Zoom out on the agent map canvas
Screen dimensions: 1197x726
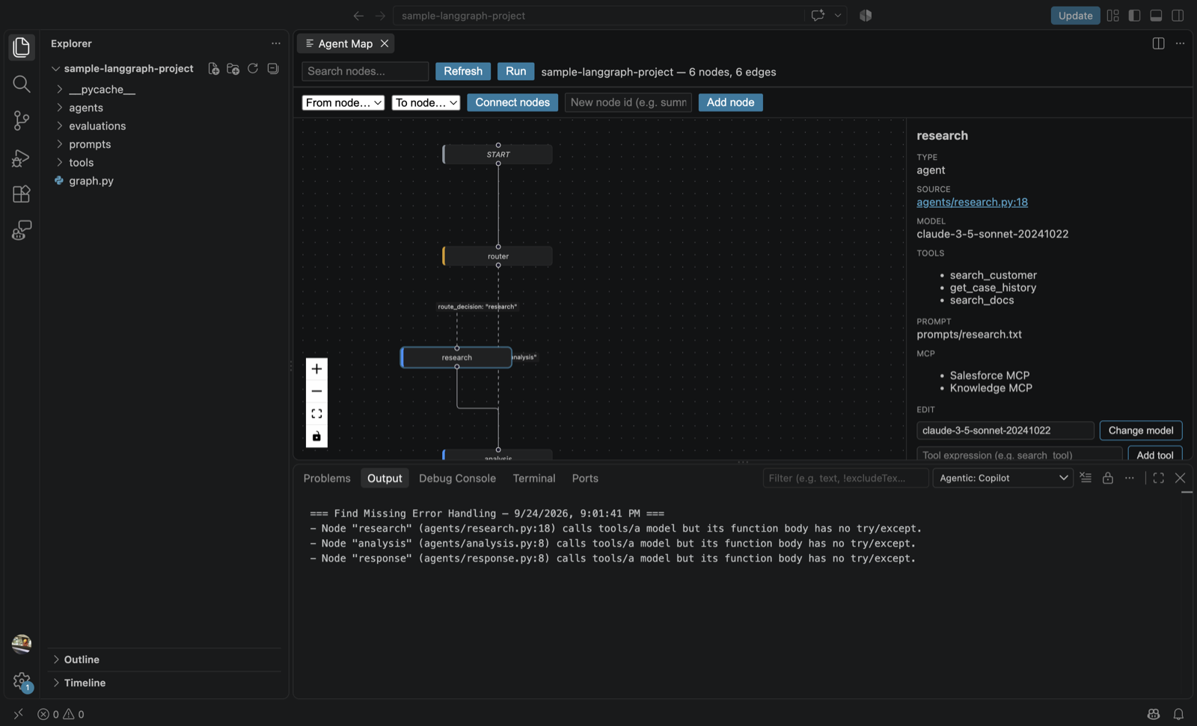(x=316, y=391)
